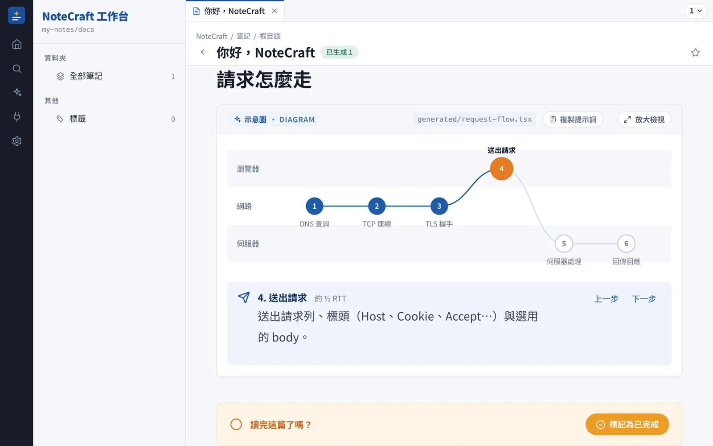Viewport: 713px width, 446px height.
Task: Toggle the 讀完這篇了嗎 circle checkbox
Action: tap(236, 425)
